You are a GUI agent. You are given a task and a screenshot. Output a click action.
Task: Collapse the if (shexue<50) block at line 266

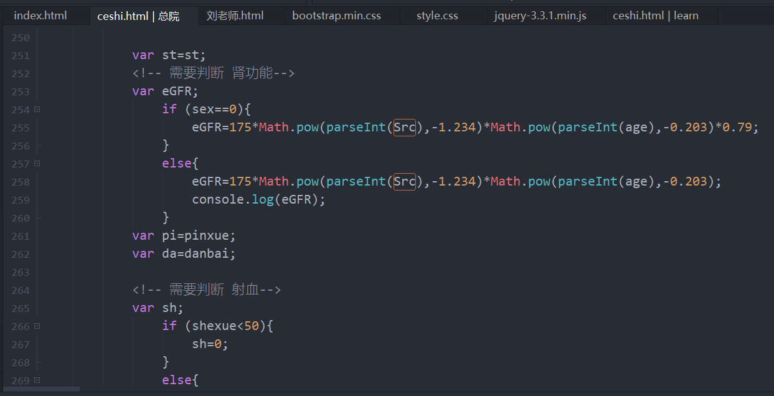pyautogui.click(x=37, y=326)
